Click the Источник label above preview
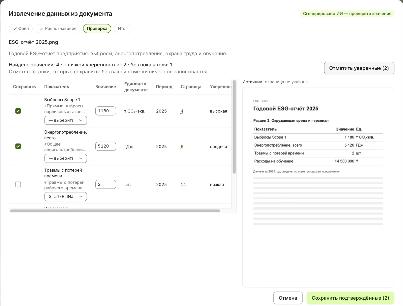 tap(252, 82)
